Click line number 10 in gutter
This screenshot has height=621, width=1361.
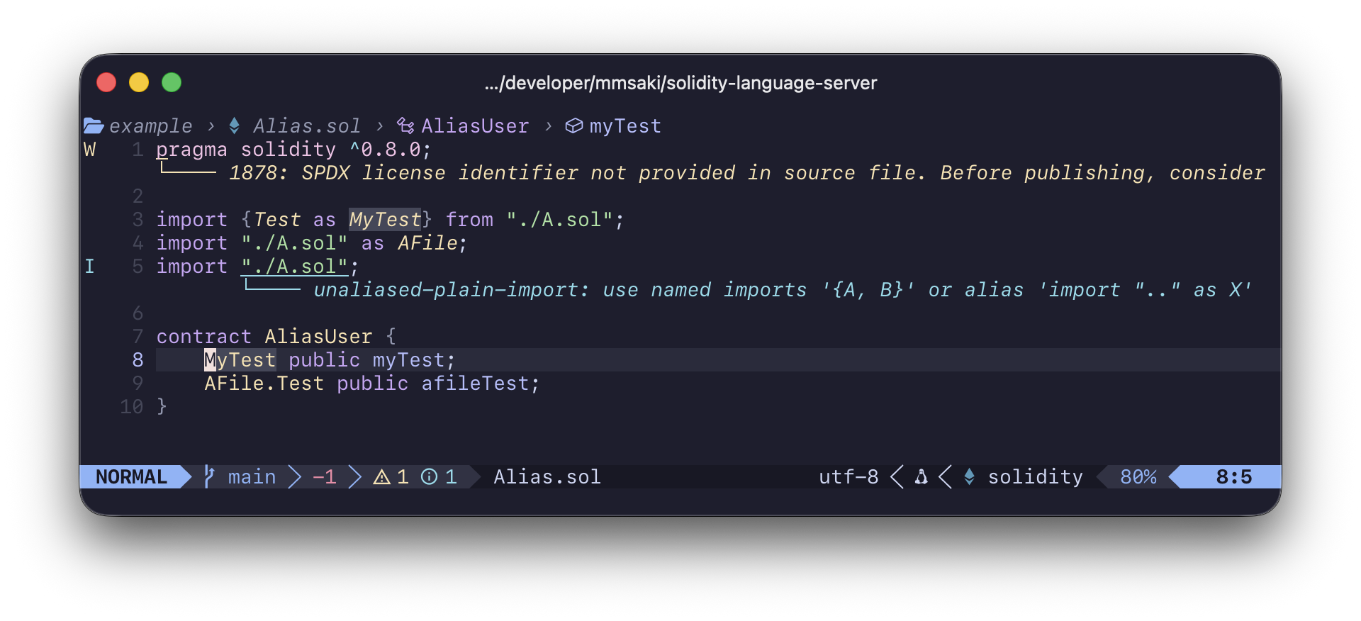tap(132, 407)
